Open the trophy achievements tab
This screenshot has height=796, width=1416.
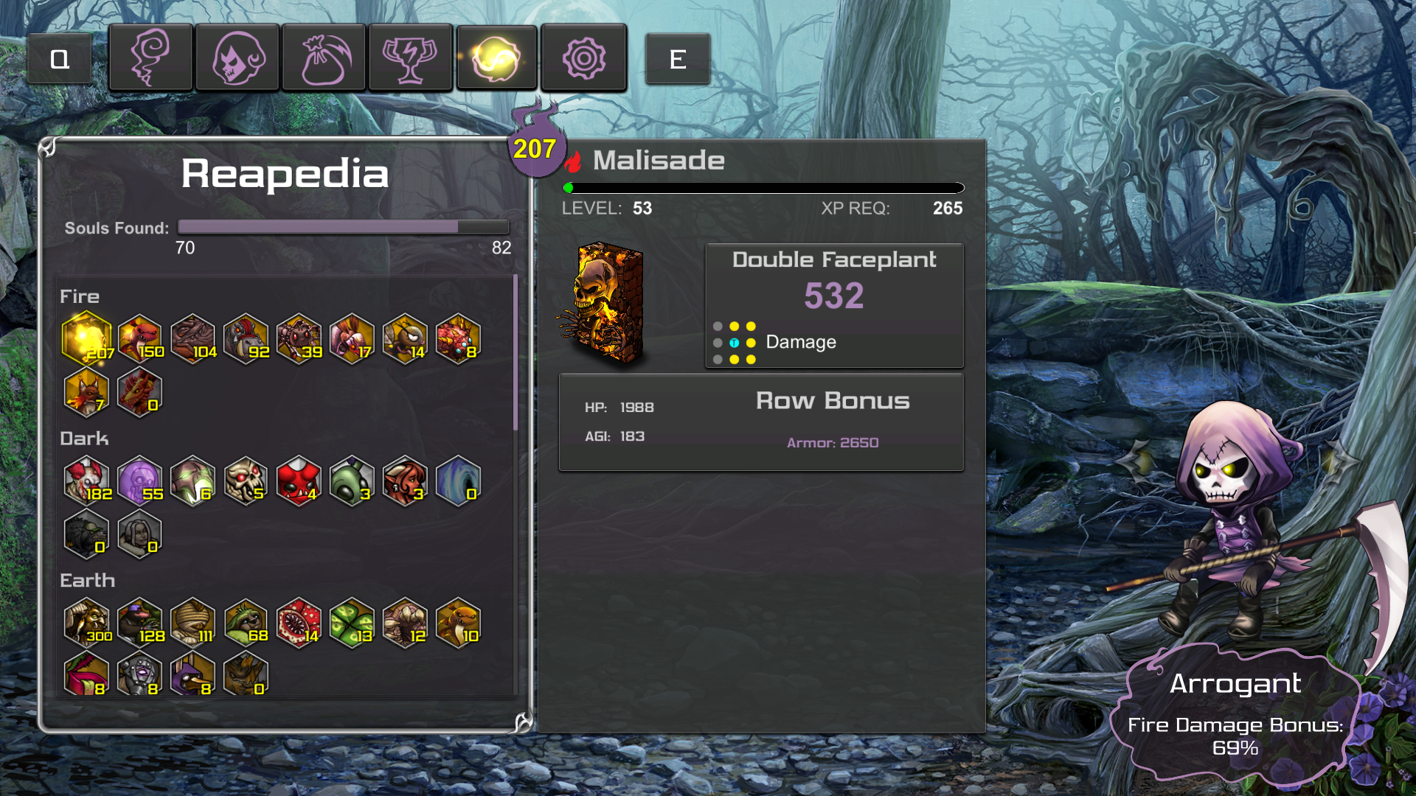410,57
